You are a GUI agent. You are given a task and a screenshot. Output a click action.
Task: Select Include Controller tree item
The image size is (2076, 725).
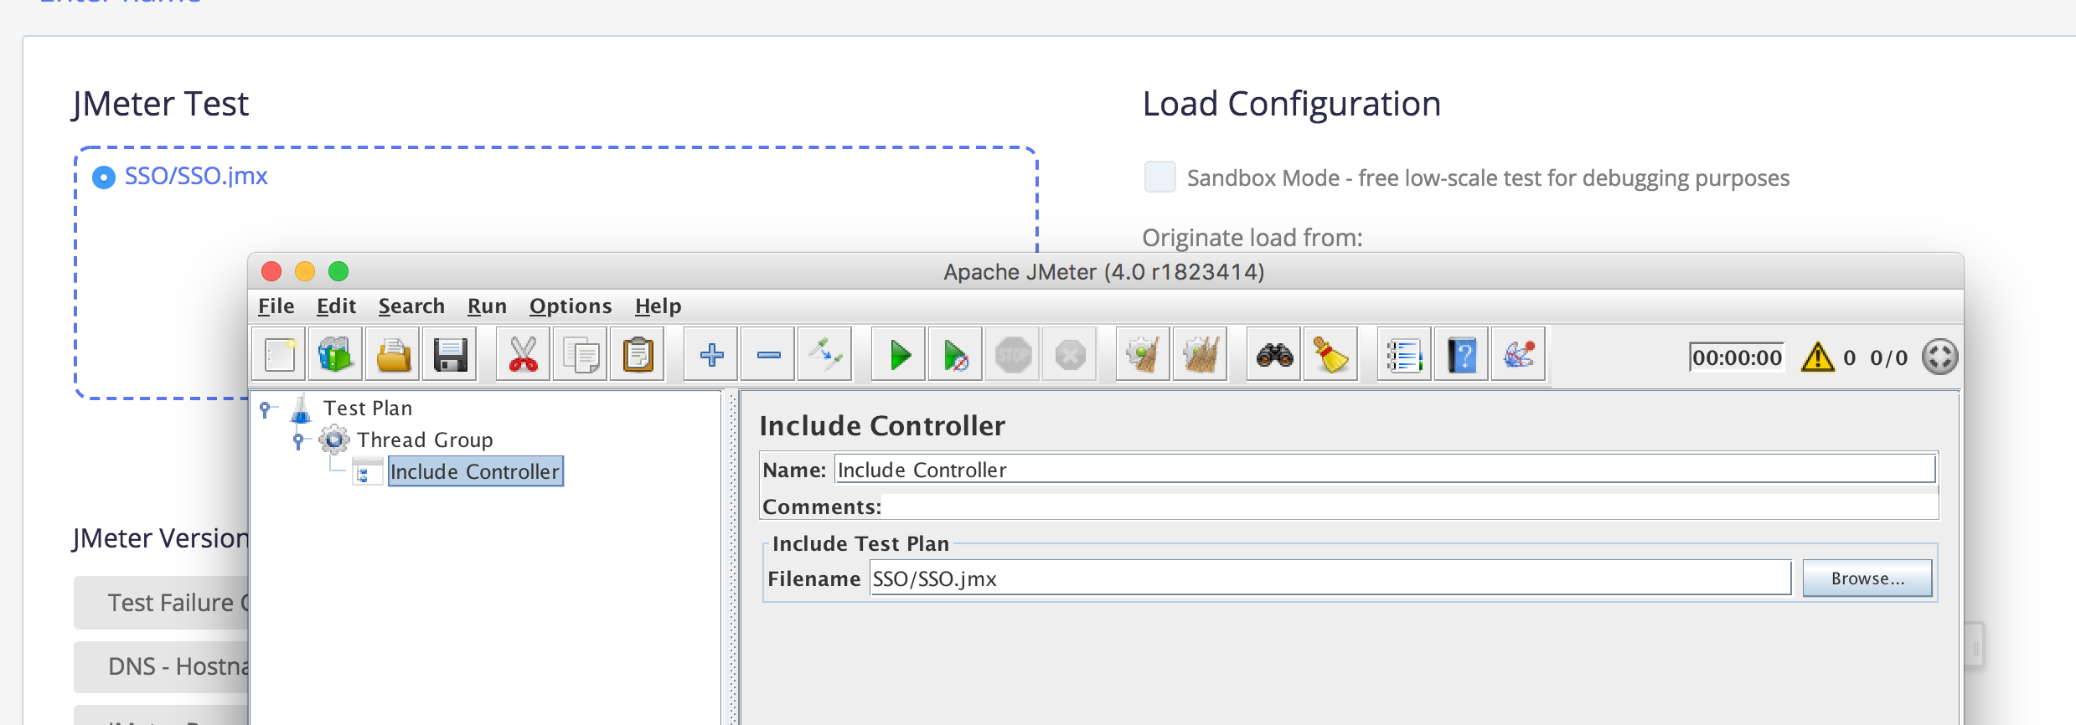[x=475, y=471]
